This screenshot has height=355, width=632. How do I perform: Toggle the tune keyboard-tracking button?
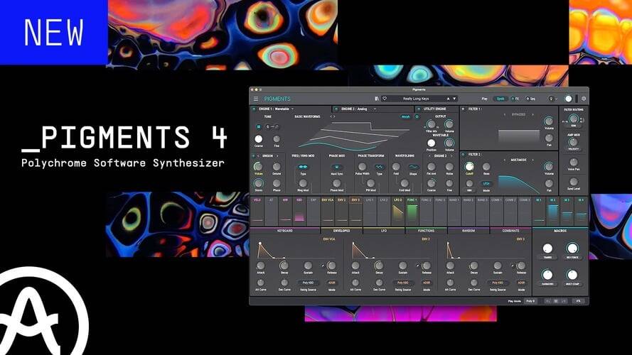tap(259, 127)
